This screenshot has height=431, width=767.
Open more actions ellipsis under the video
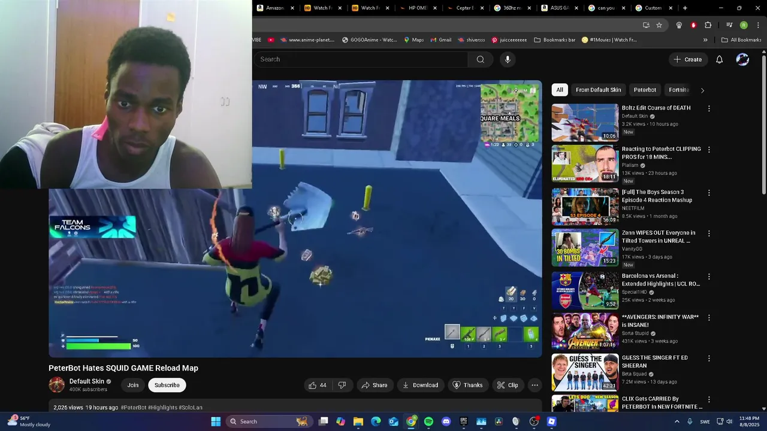535,385
